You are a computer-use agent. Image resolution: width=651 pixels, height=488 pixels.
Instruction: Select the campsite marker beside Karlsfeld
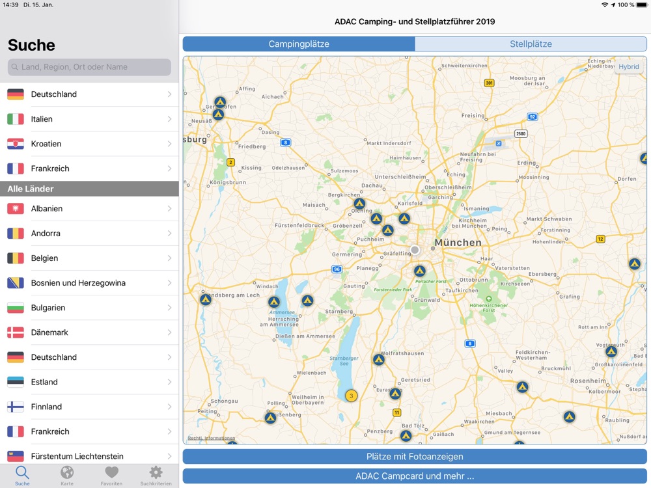click(404, 218)
